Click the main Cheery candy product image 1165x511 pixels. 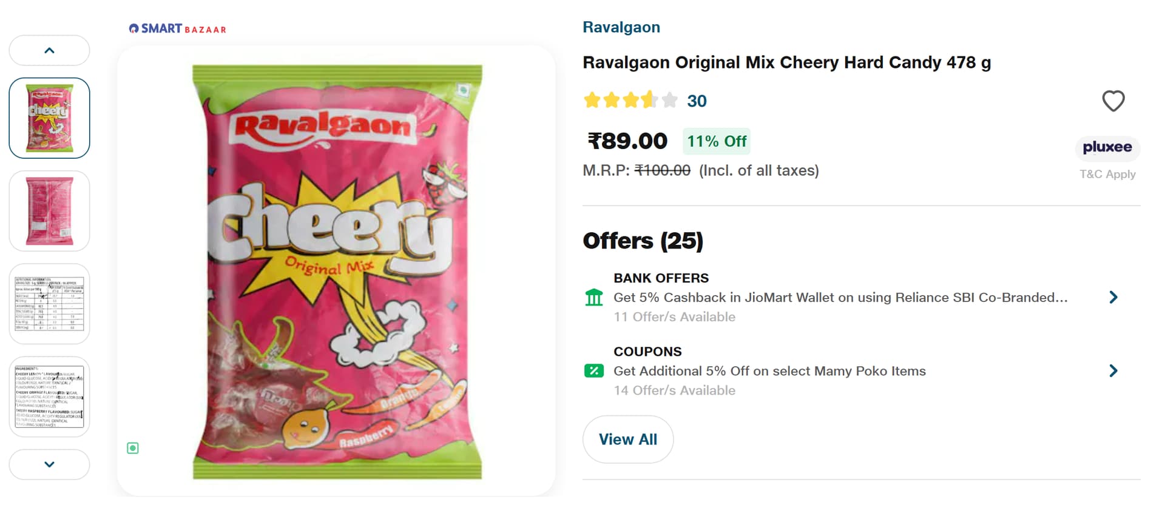pos(336,271)
